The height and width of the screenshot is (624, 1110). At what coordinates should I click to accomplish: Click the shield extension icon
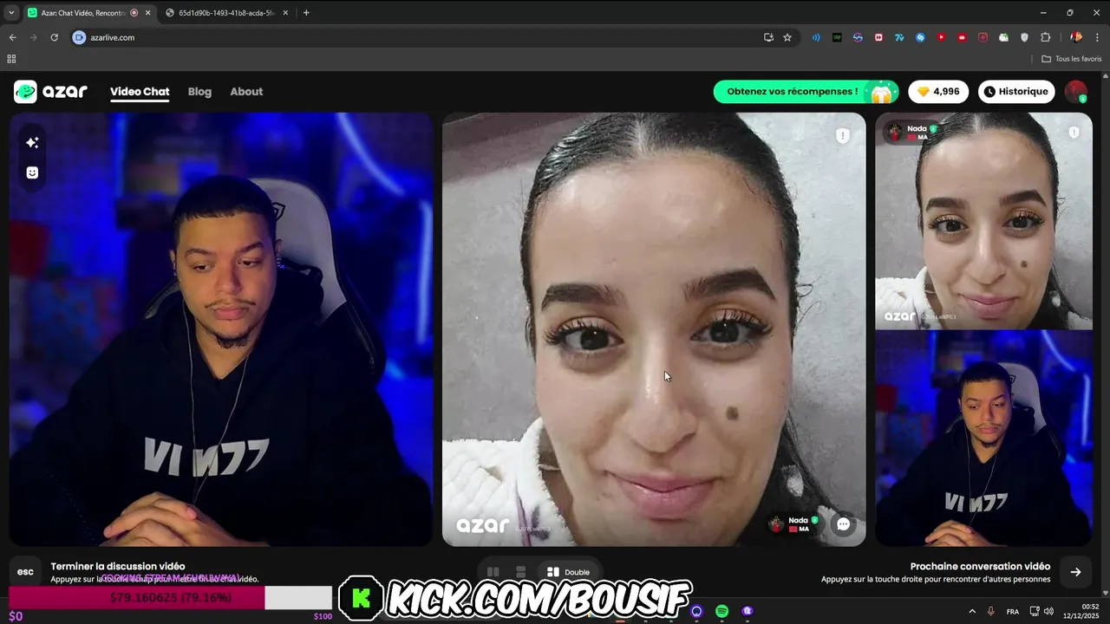point(1024,37)
